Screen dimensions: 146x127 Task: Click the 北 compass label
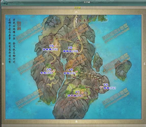pyautogui.click(x=76, y=12)
